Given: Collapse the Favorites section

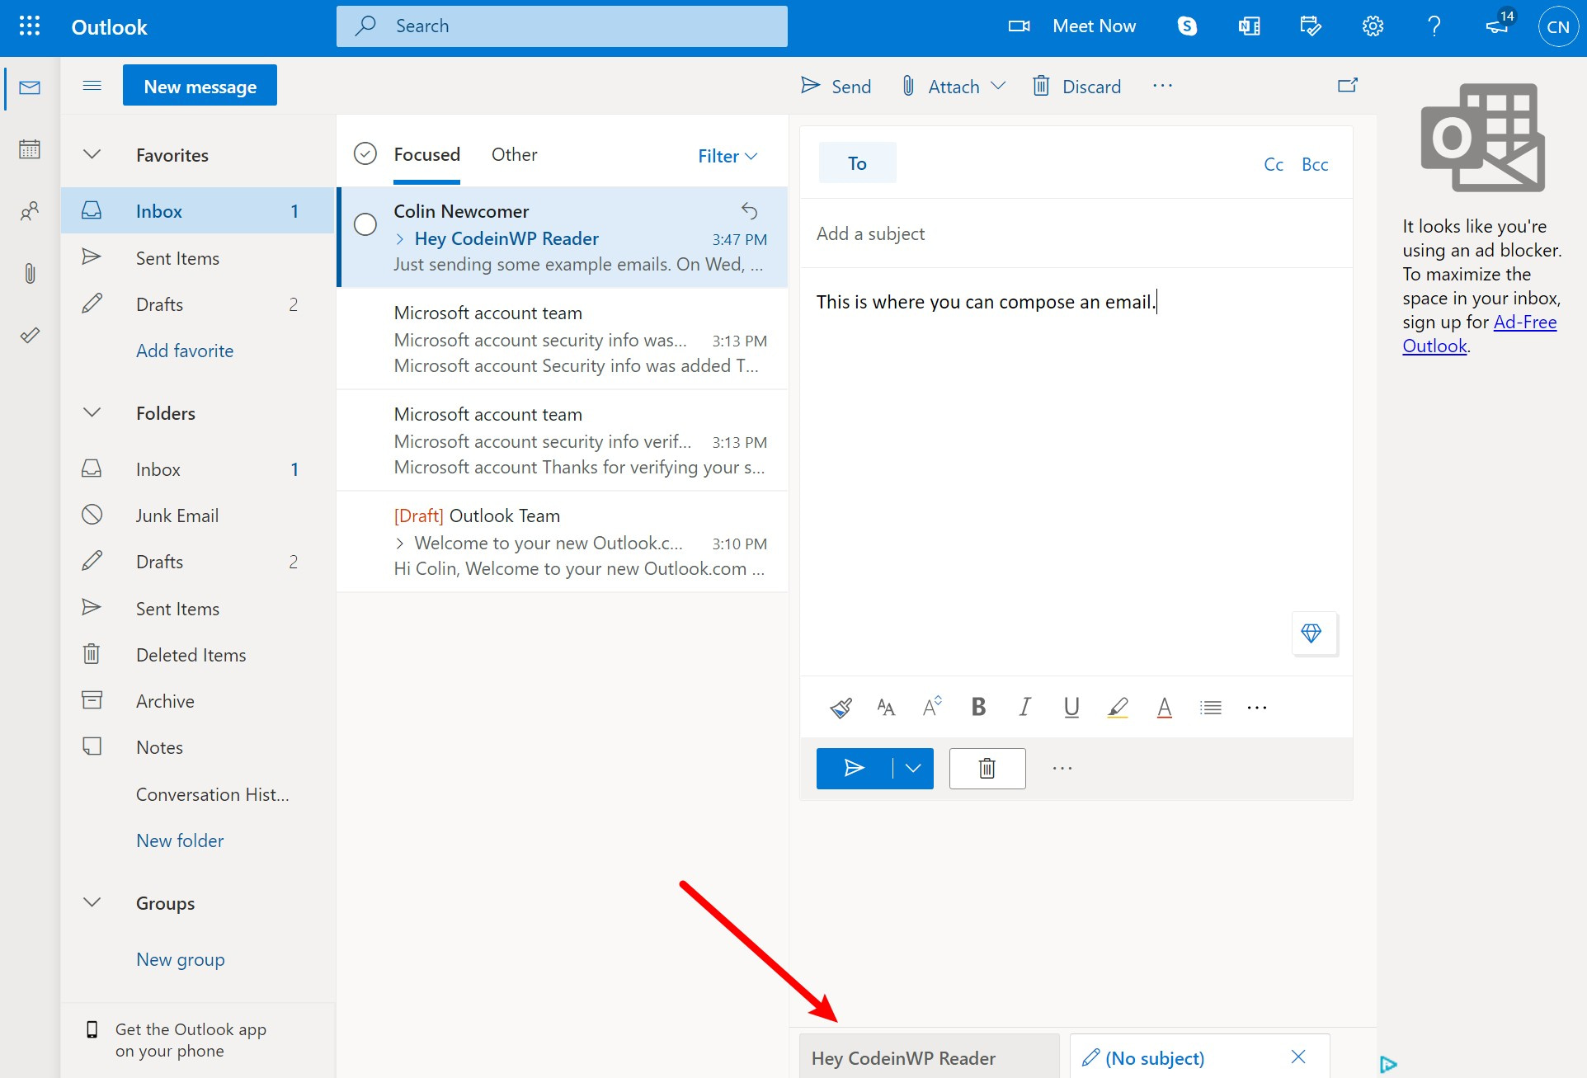Looking at the screenshot, I should pyautogui.click(x=91, y=154).
